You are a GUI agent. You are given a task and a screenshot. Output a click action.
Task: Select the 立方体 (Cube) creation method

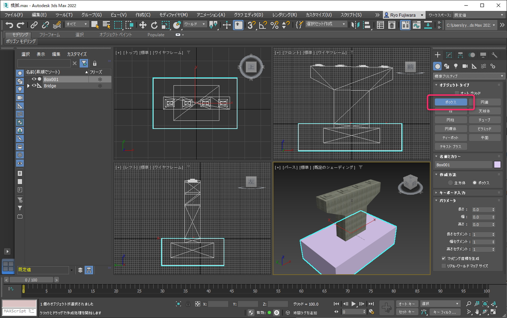click(451, 183)
